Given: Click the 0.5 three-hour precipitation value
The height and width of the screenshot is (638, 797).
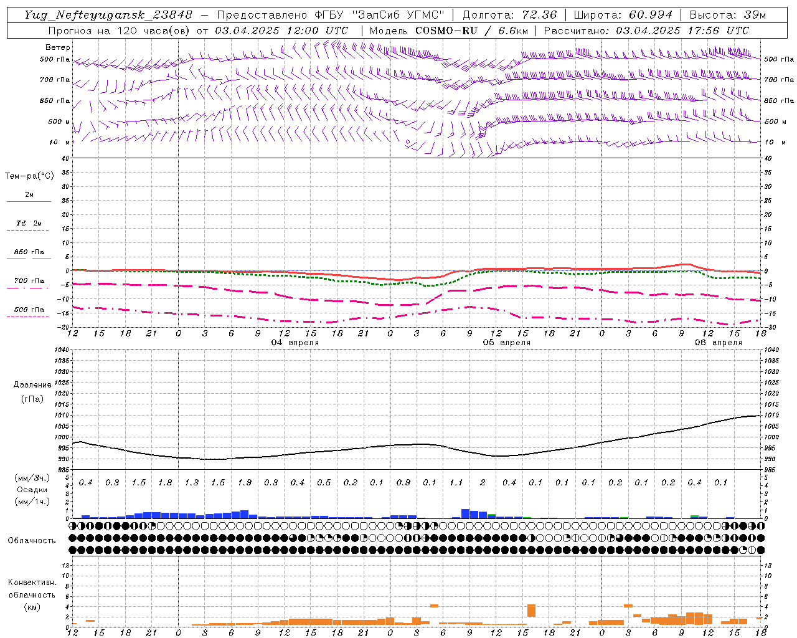Looking at the screenshot, I should pos(324,483).
